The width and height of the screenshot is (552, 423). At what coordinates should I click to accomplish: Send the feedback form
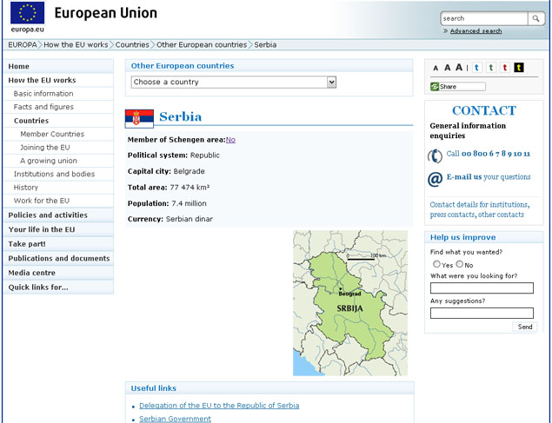point(525,327)
